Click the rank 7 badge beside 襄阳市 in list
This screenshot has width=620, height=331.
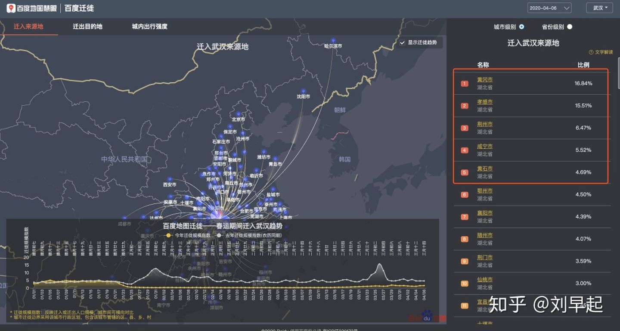click(x=465, y=217)
